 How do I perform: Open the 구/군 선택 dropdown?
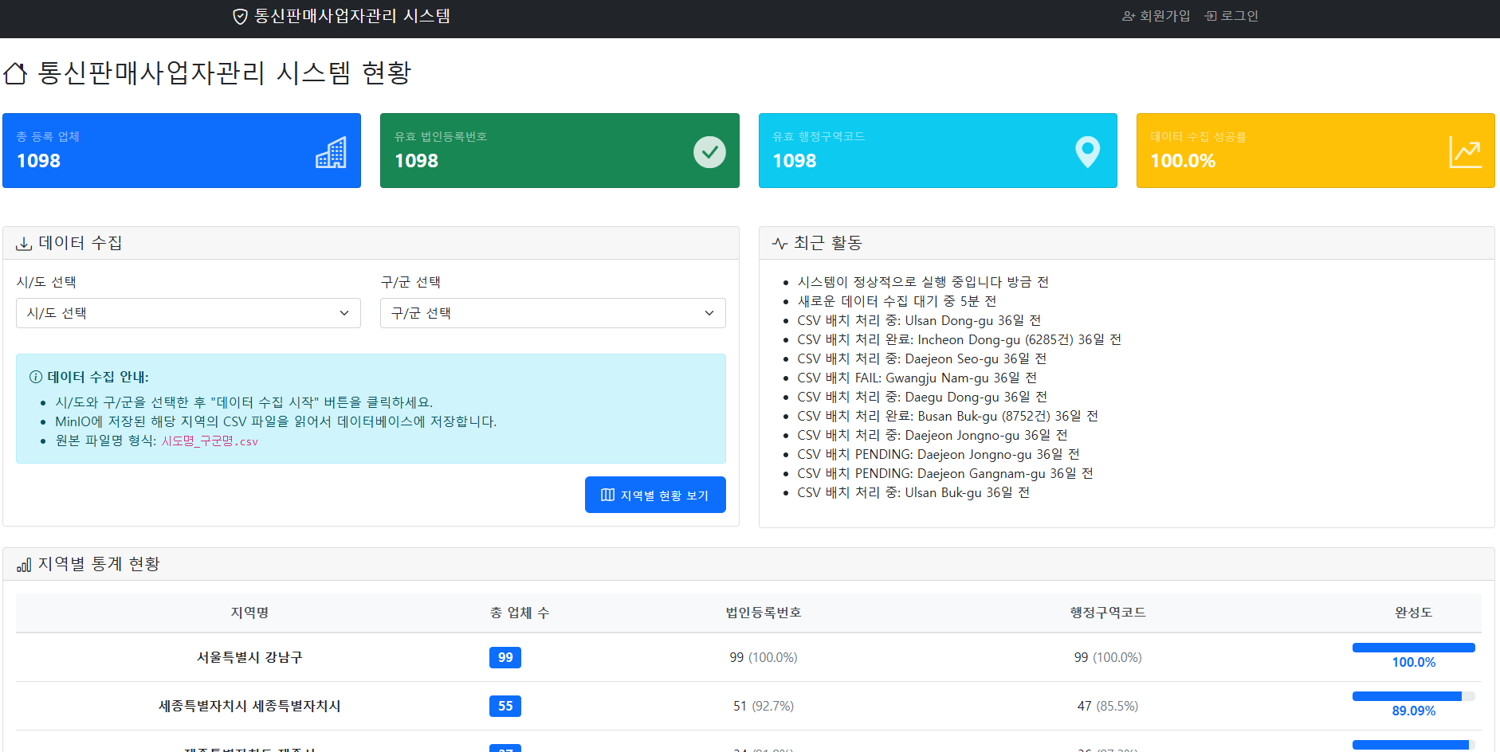coord(552,312)
